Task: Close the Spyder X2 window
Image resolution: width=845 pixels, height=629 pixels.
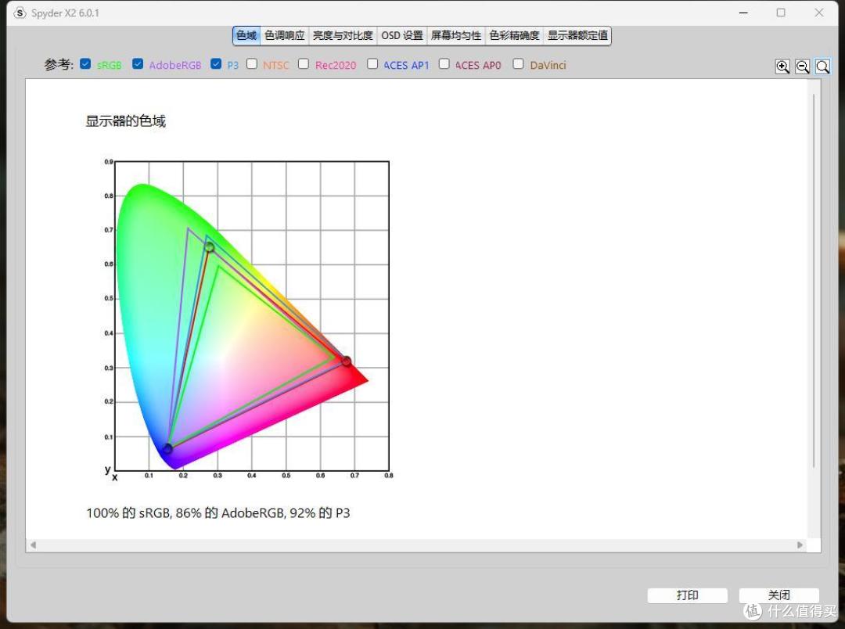Action: pyautogui.click(x=819, y=13)
